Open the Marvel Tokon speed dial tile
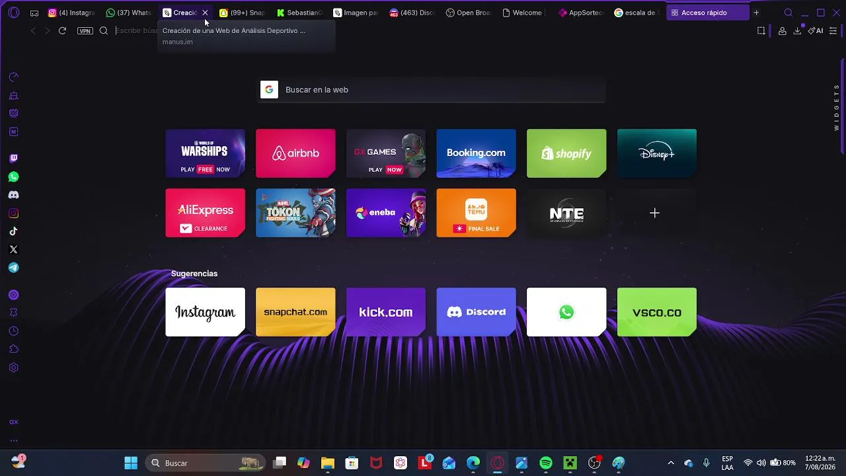 click(295, 213)
